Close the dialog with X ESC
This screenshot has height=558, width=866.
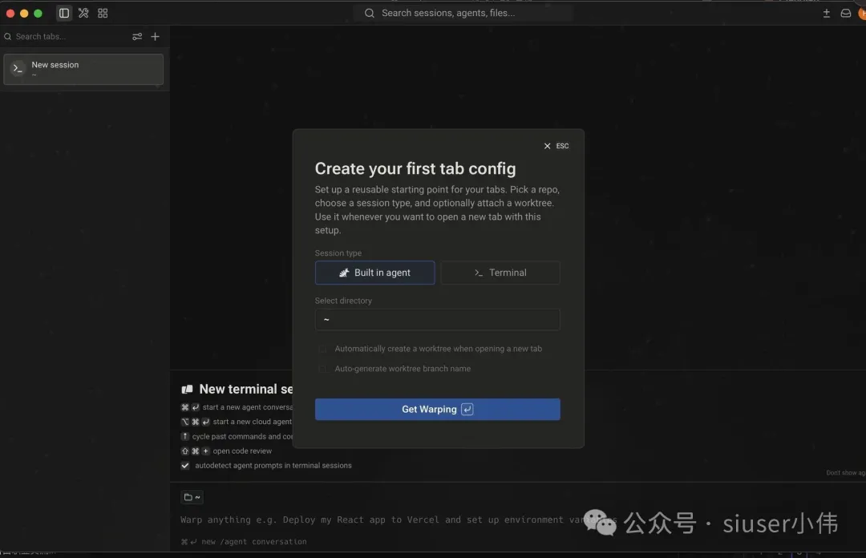(556, 146)
